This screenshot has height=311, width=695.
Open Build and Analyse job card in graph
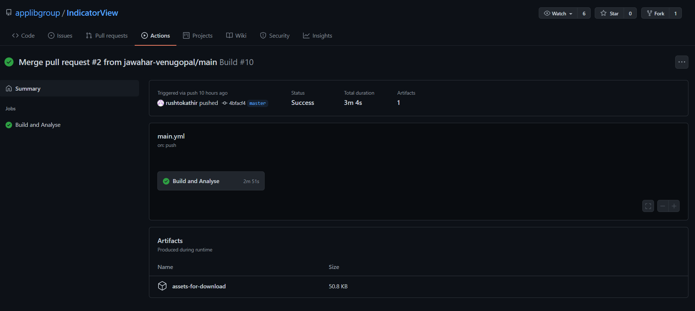211,181
